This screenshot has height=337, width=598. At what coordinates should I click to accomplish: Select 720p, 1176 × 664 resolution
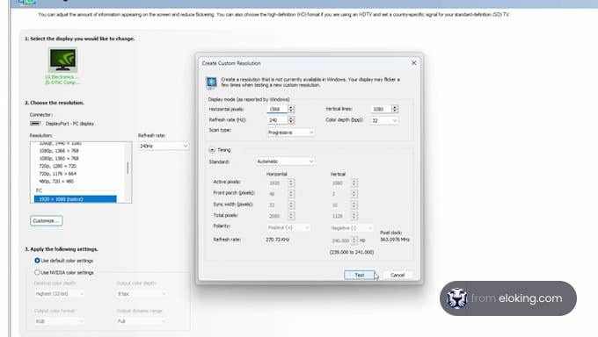[57, 174]
